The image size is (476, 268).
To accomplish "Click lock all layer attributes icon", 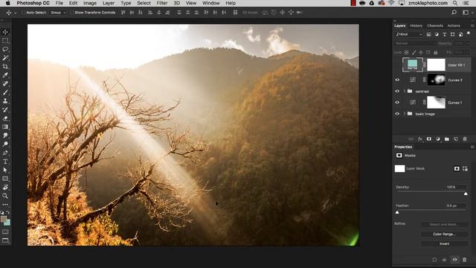I will click(x=436, y=52).
